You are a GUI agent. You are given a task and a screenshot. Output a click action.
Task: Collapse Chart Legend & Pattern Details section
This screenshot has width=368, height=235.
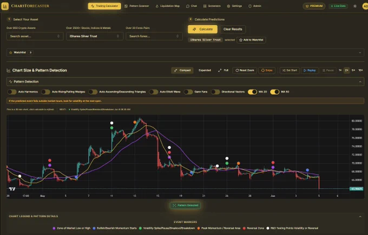pyautogui.click(x=360, y=217)
